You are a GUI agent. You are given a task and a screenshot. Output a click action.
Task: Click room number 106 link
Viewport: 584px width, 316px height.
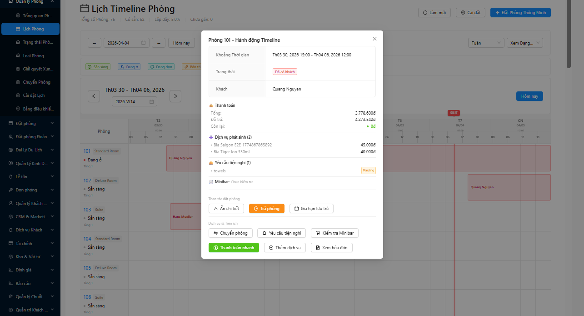[87, 297]
